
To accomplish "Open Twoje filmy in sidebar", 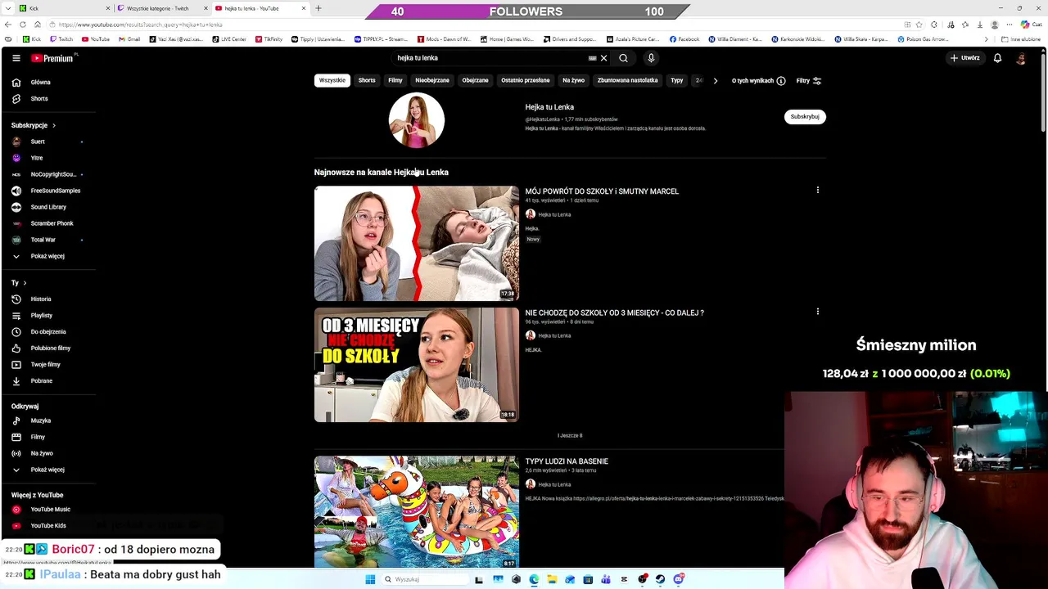I will tap(47, 365).
